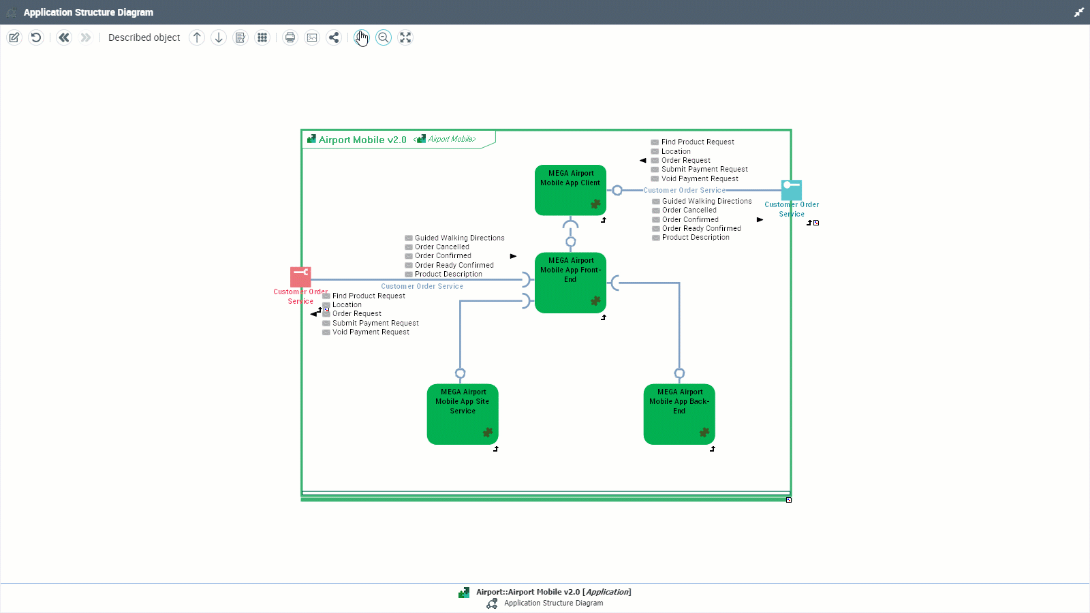Viewport: 1090px width, 613px height.
Task: Export diagram as image icon
Action: point(312,37)
